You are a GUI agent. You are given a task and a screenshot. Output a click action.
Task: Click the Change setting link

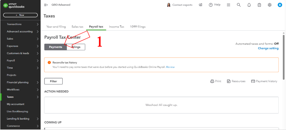click(x=268, y=48)
